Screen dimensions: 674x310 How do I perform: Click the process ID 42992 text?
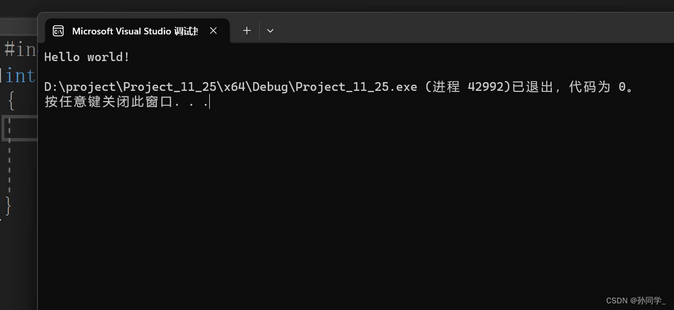[x=486, y=87]
